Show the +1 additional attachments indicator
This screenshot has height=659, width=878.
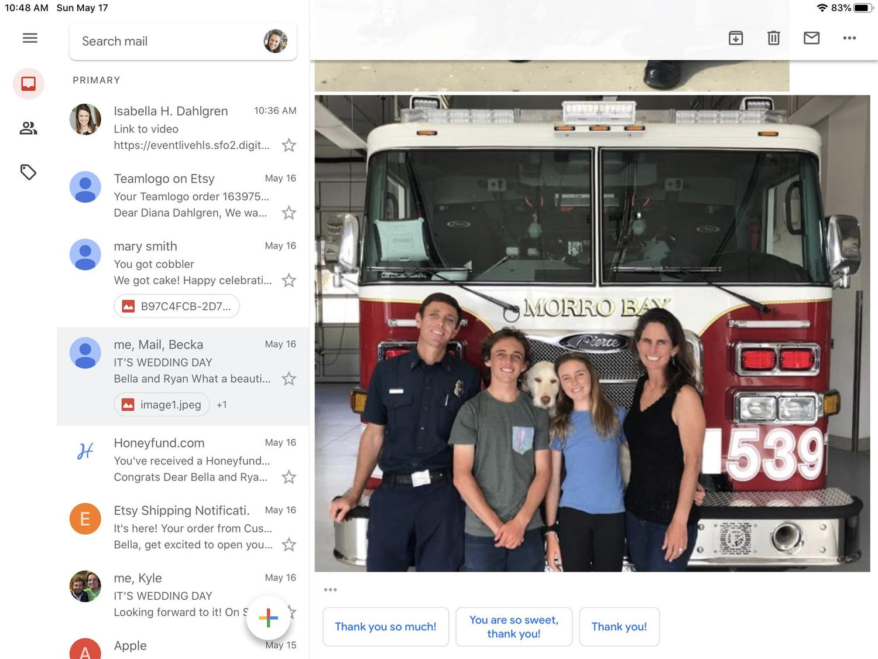click(221, 405)
